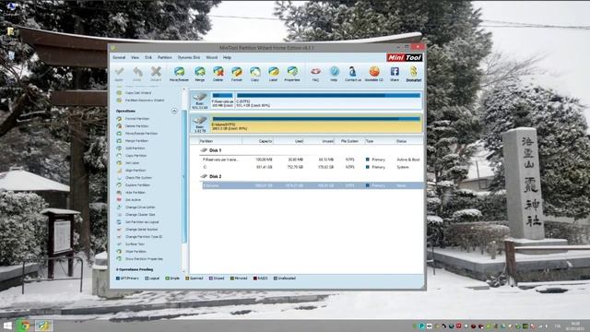Click Change Cluster Size operation
Screen dimensions: 590x332
click(140, 215)
